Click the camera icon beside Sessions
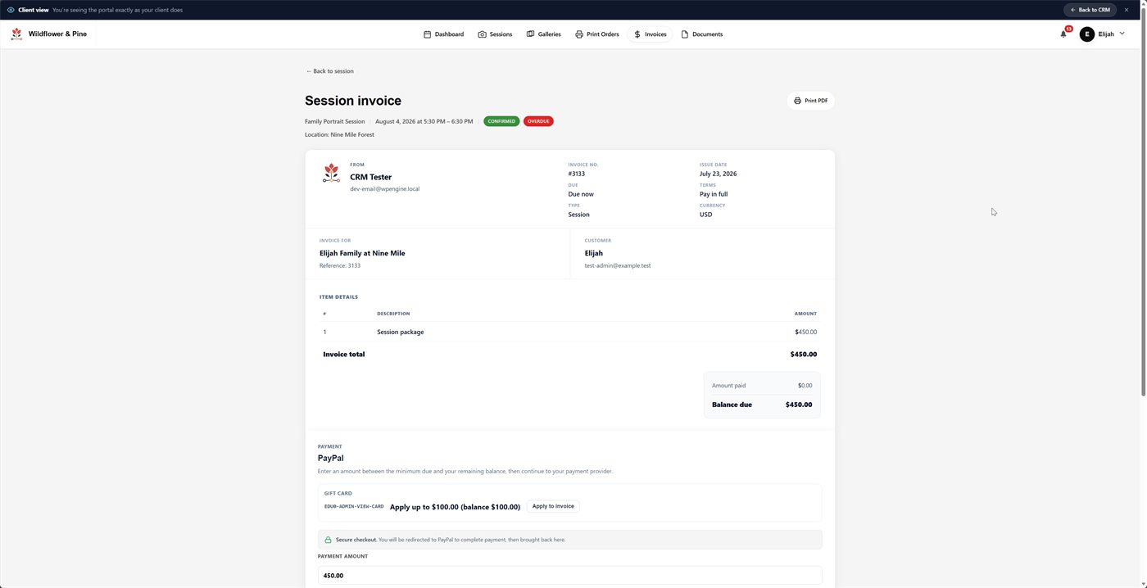This screenshot has height=588, width=1147. click(x=482, y=34)
